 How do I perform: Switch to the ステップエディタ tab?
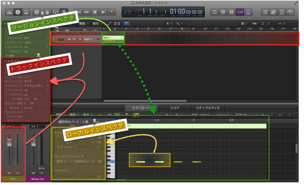(x=208, y=108)
